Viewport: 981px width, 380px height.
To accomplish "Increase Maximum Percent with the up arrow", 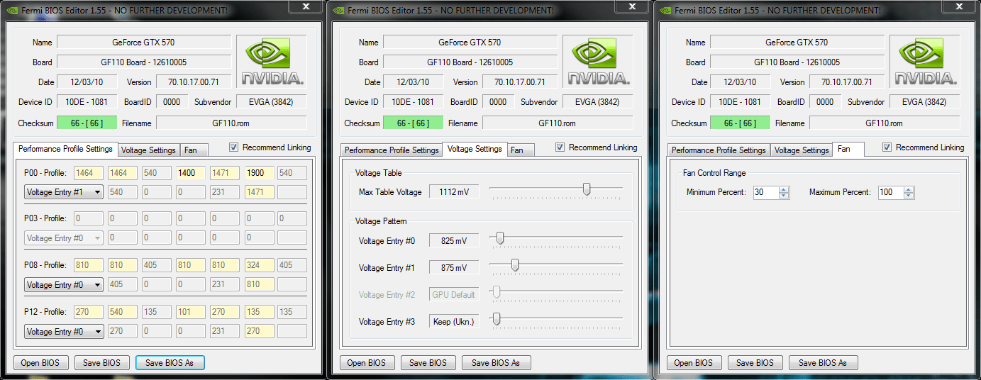I will 909,189.
